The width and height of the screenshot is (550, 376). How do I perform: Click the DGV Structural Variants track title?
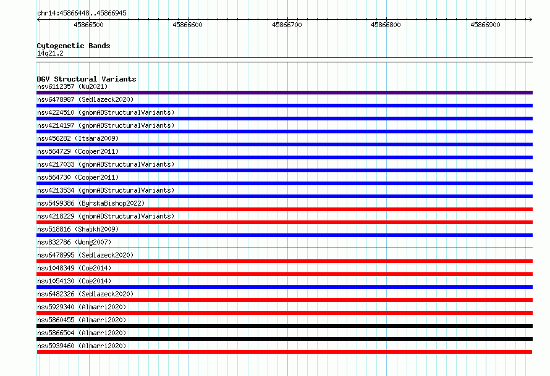pyautogui.click(x=87, y=79)
